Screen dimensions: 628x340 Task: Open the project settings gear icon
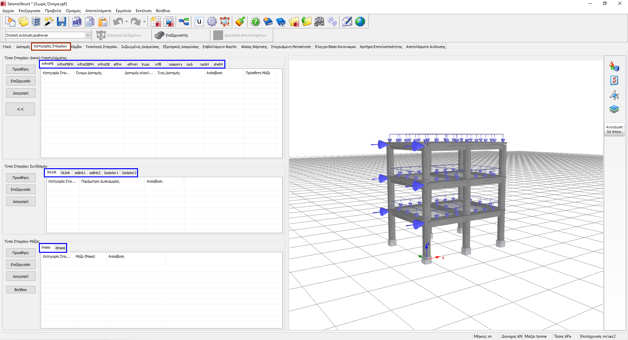pyautogui.click(x=212, y=22)
